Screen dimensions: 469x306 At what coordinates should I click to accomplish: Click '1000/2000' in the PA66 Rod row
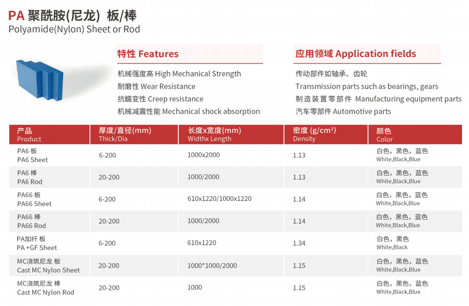click(x=203, y=221)
